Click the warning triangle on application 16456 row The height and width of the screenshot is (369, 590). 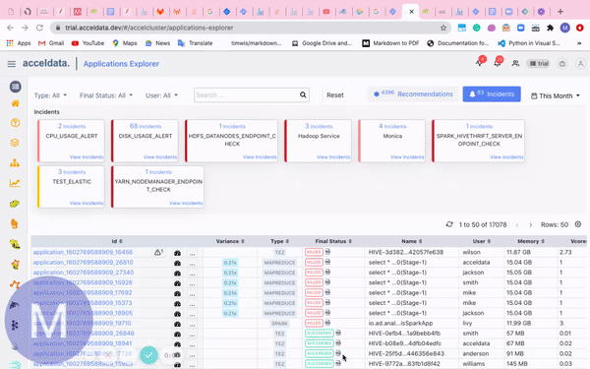tap(158, 252)
